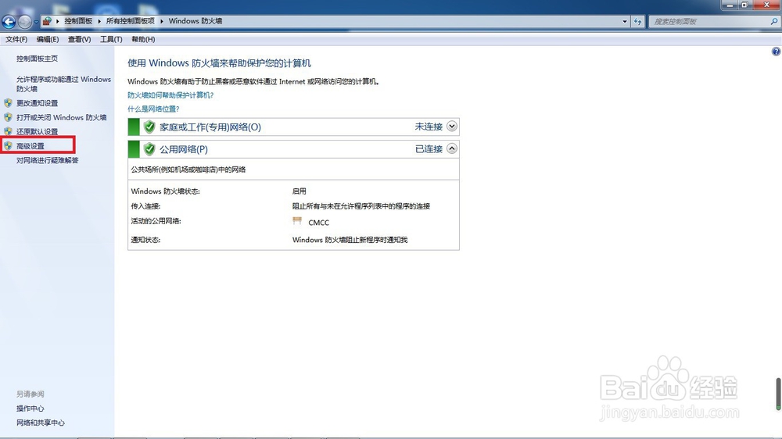Expand the 家庭或工作(专用)网络 section chevron
Image resolution: width=782 pixels, height=439 pixels.
(452, 126)
